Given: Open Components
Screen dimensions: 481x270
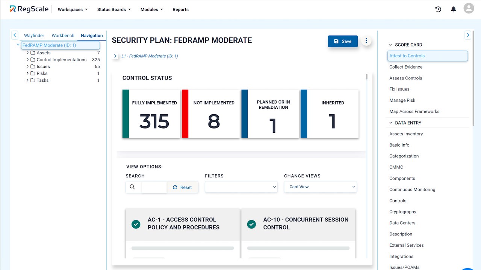Looking at the screenshot, I should (402, 178).
